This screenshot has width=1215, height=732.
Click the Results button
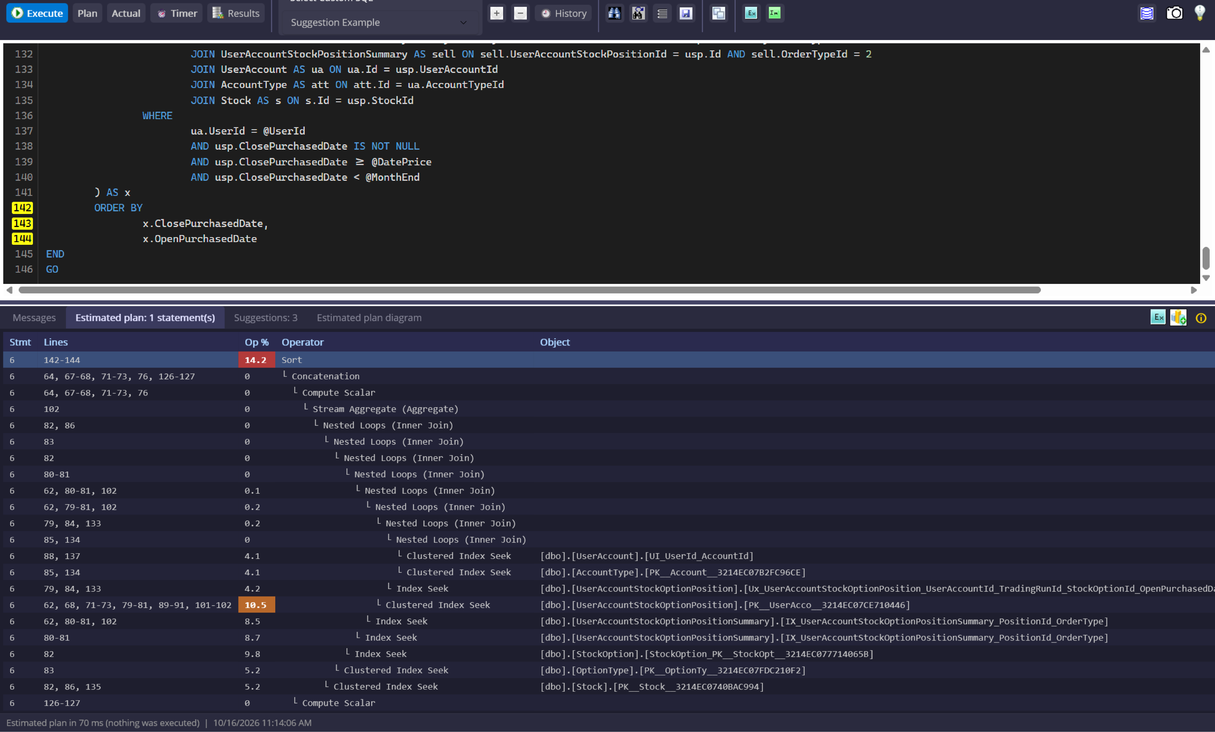pyautogui.click(x=236, y=13)
